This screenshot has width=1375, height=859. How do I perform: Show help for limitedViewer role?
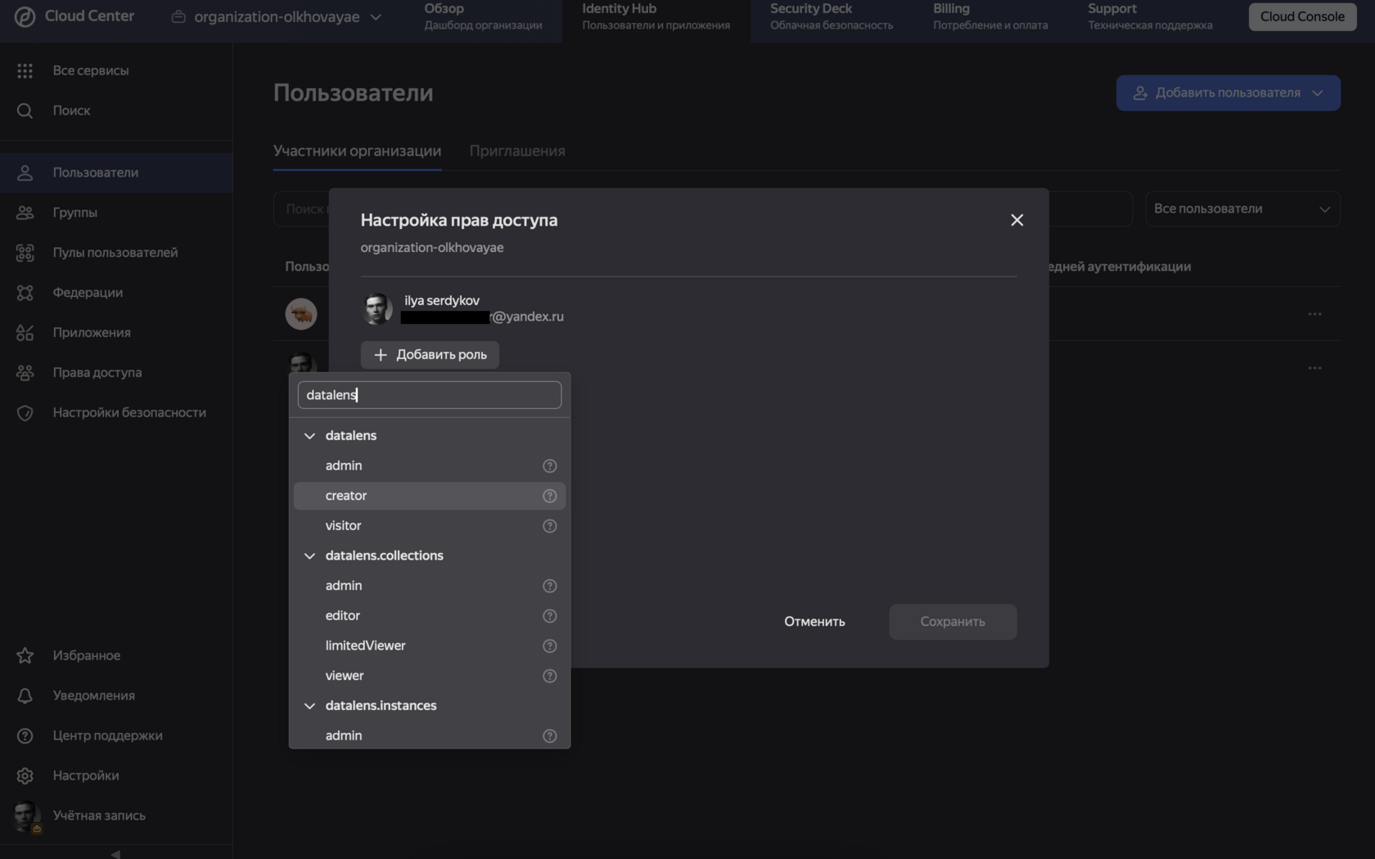tap(550, 646)
